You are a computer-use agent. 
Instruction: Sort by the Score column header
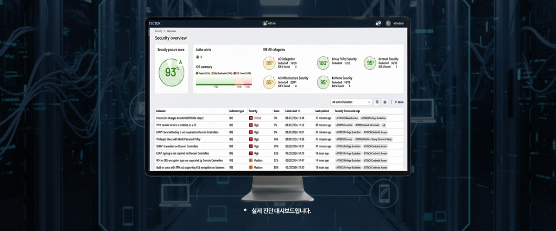click(x=276, y=111)
